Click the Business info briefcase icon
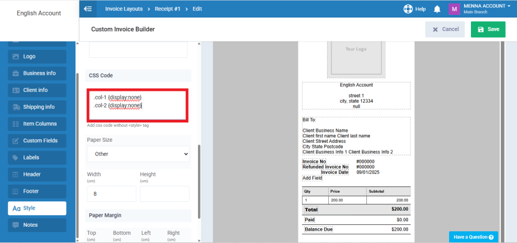 pos(16,73)
